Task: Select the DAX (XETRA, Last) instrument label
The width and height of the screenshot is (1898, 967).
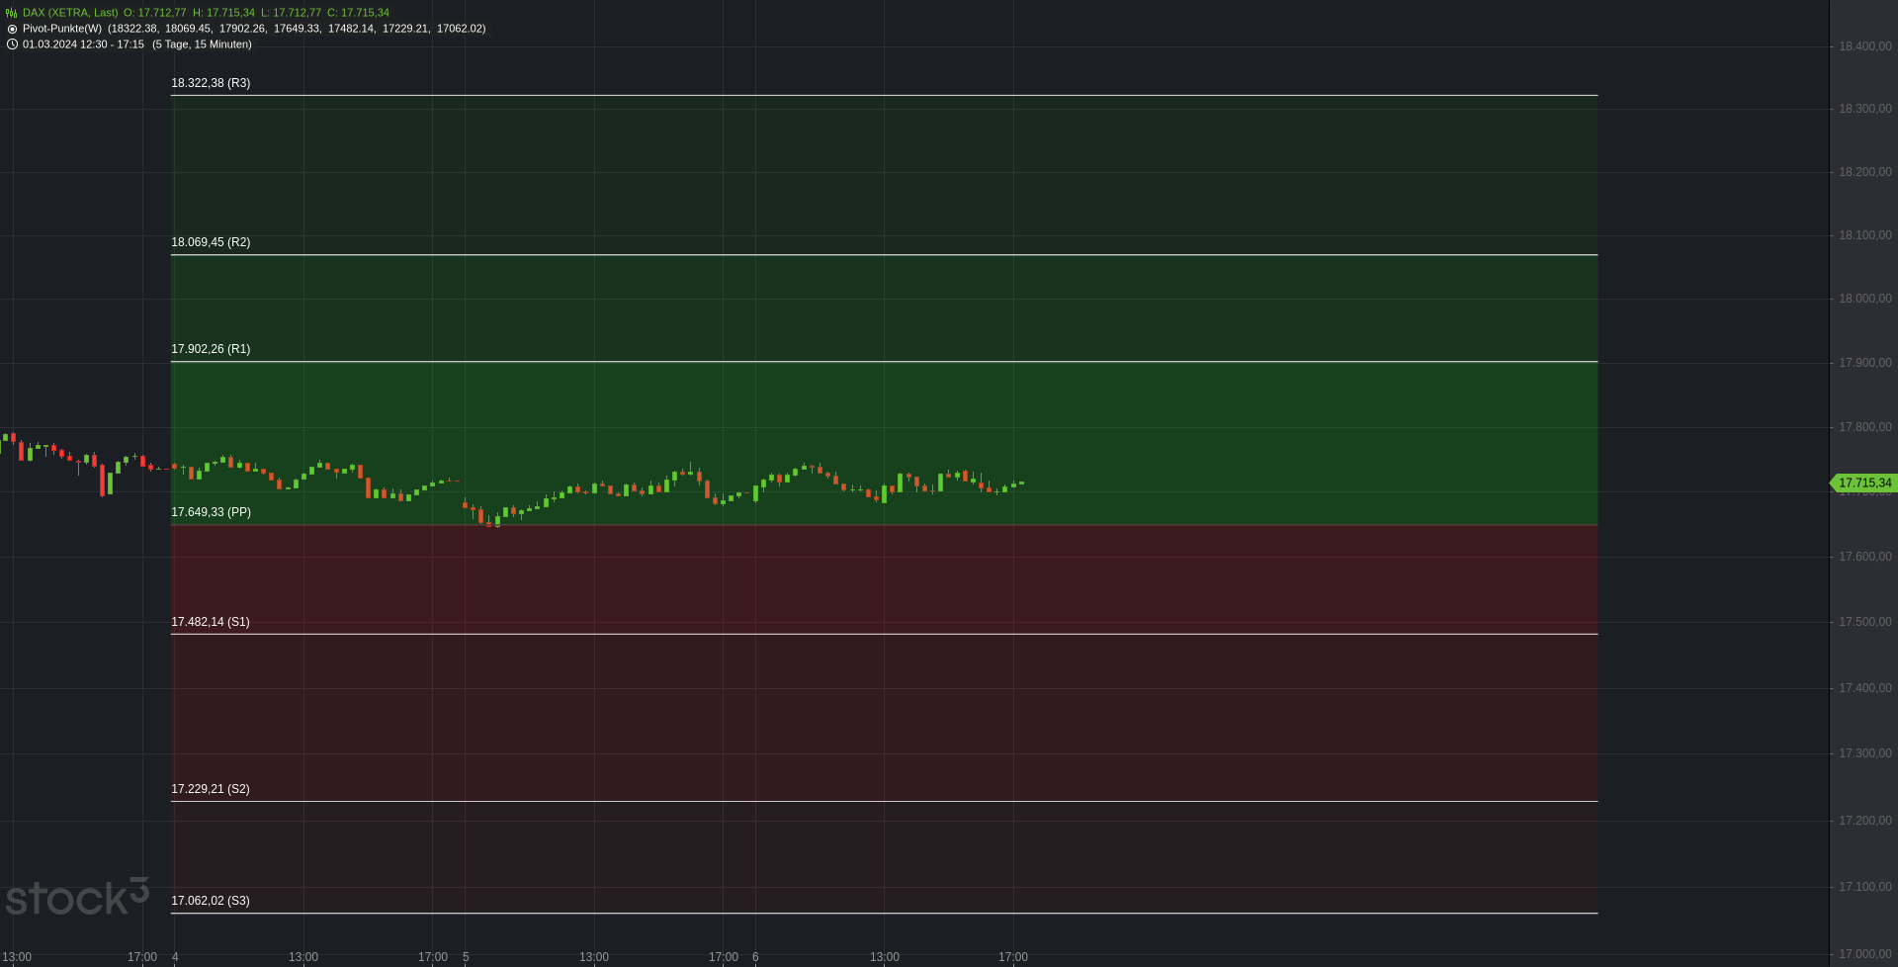Action: (70, 13)
